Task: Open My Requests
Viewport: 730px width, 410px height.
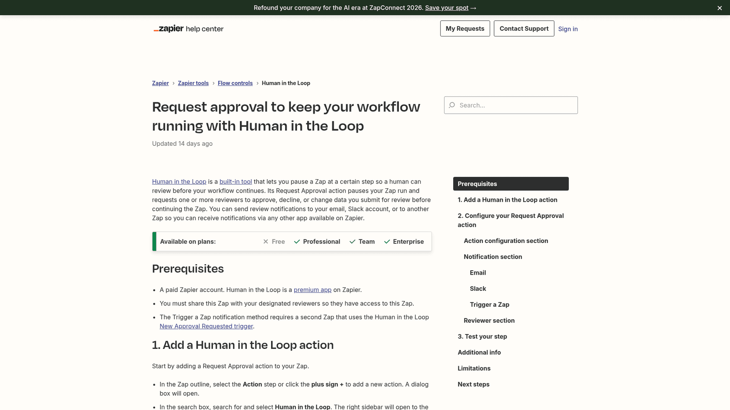Action: pos(465,29)
